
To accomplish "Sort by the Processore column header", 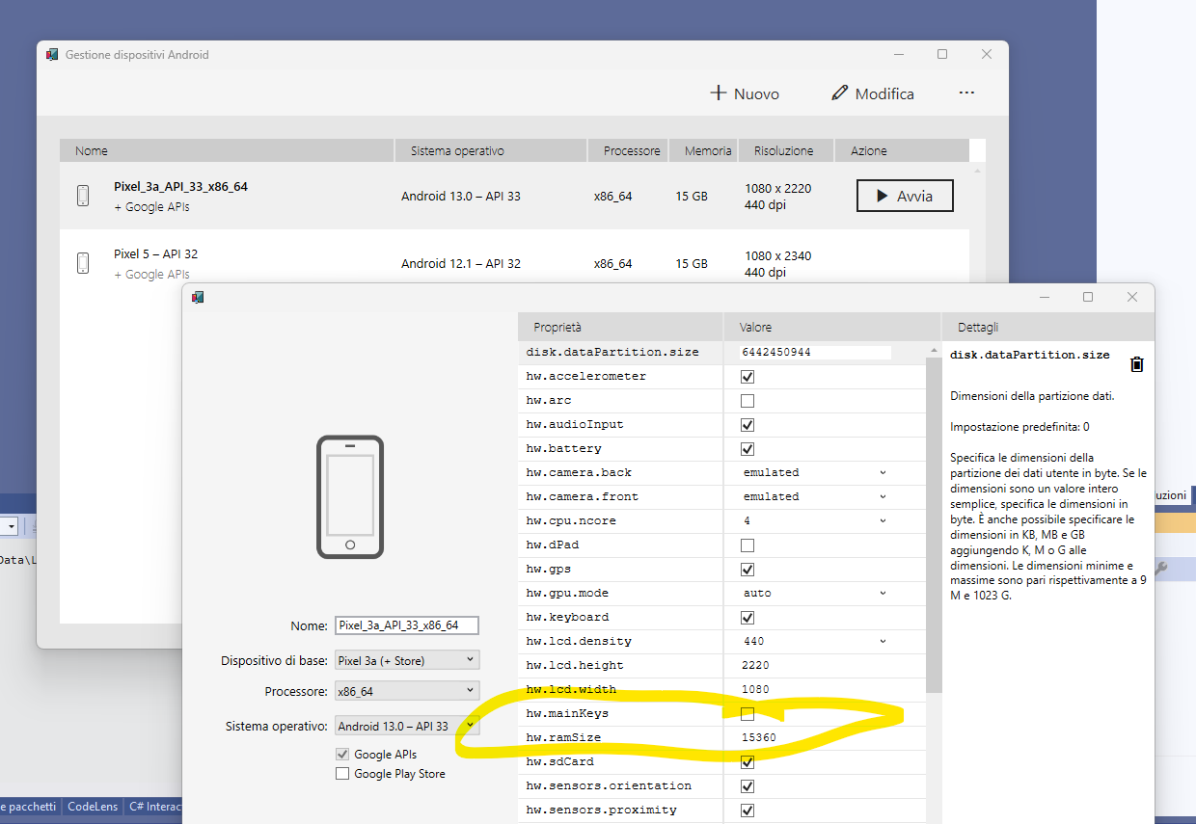I will [629, 150].
